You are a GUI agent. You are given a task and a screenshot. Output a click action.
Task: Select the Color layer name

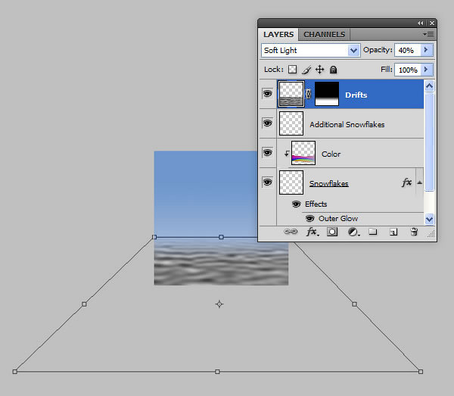331,154
